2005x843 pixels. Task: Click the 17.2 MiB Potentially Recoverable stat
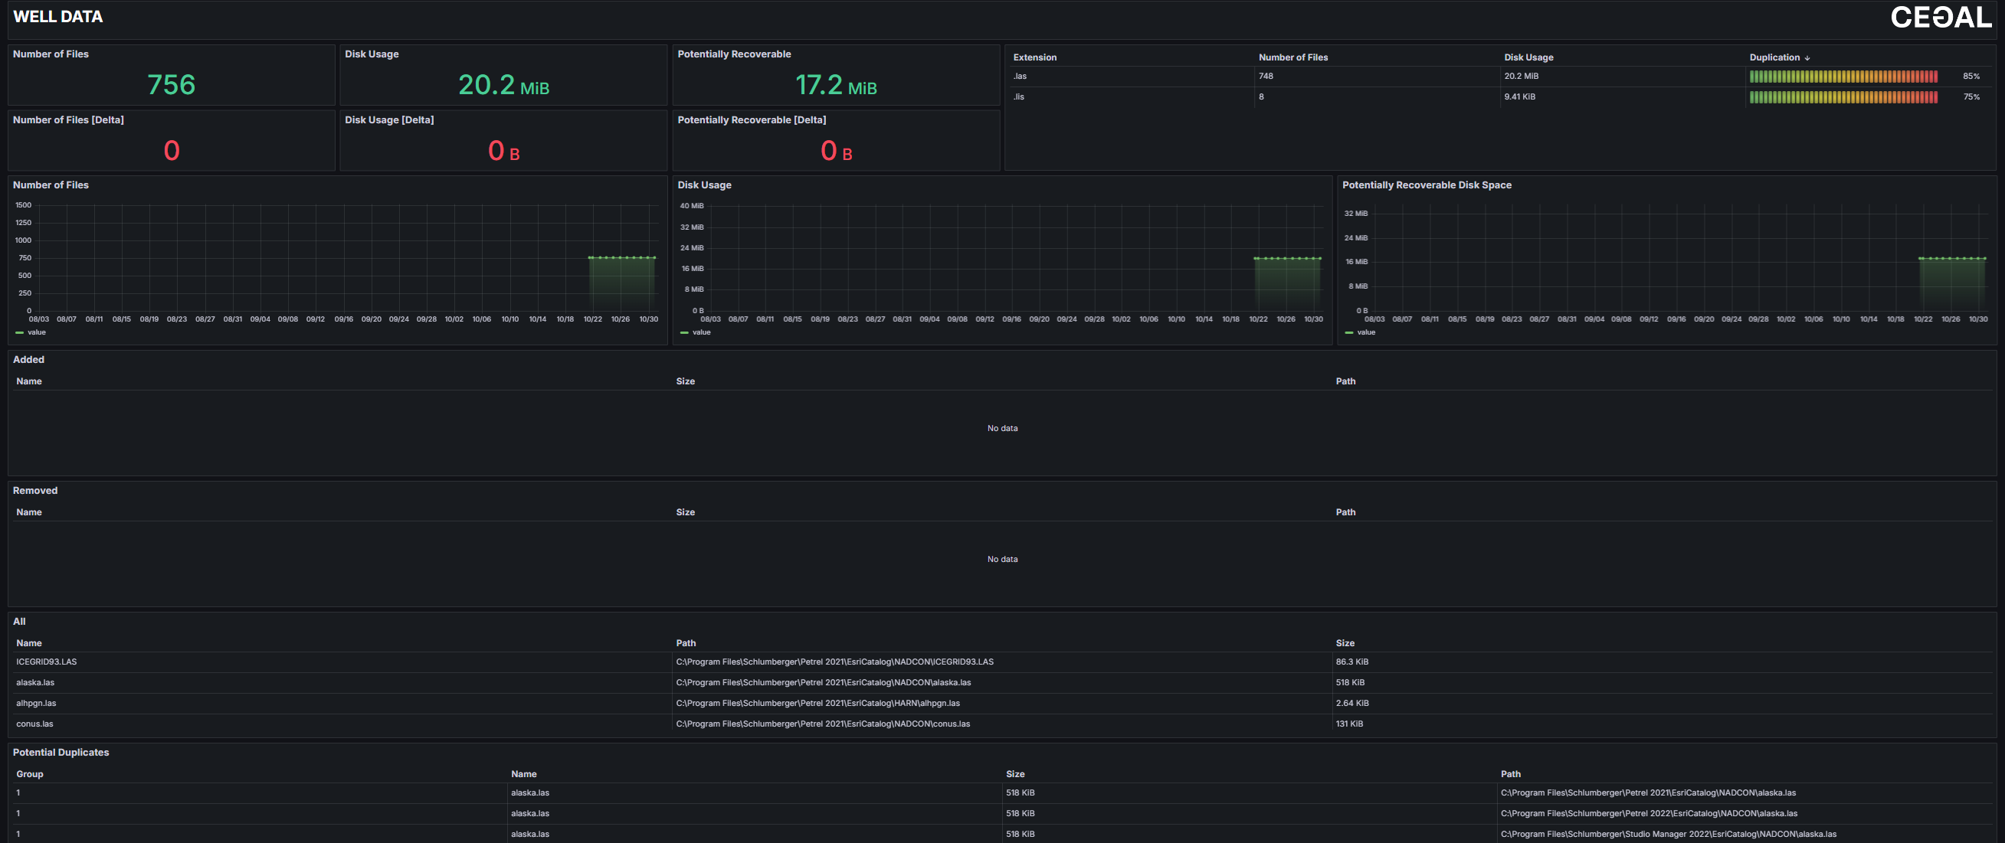click(x=835, y=84)
